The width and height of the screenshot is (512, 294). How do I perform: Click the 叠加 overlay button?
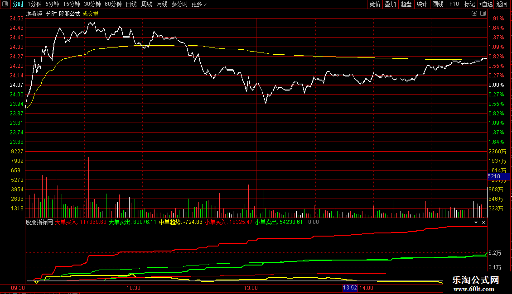[390, 4]
